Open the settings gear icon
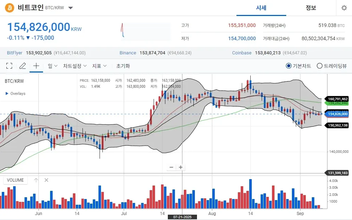 (x=344, y=8)
